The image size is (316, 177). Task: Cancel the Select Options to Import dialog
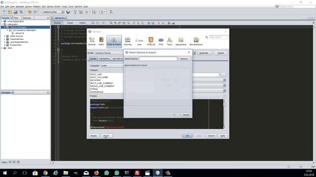[186, 115]
